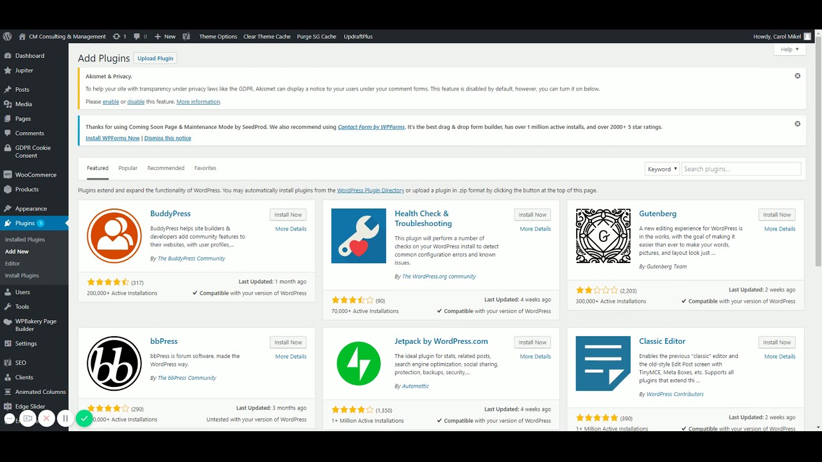Switch to the Favorites tab
Viewport: 822px width, 462px height.
tap(205, 168)
